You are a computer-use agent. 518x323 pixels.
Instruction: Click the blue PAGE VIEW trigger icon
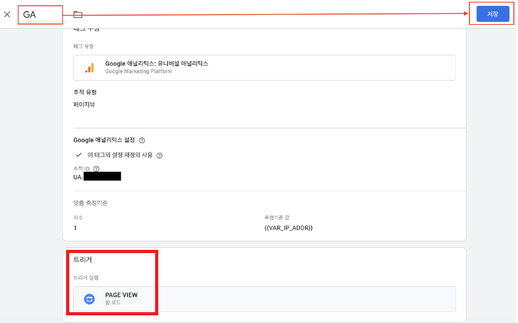point(89,299)
